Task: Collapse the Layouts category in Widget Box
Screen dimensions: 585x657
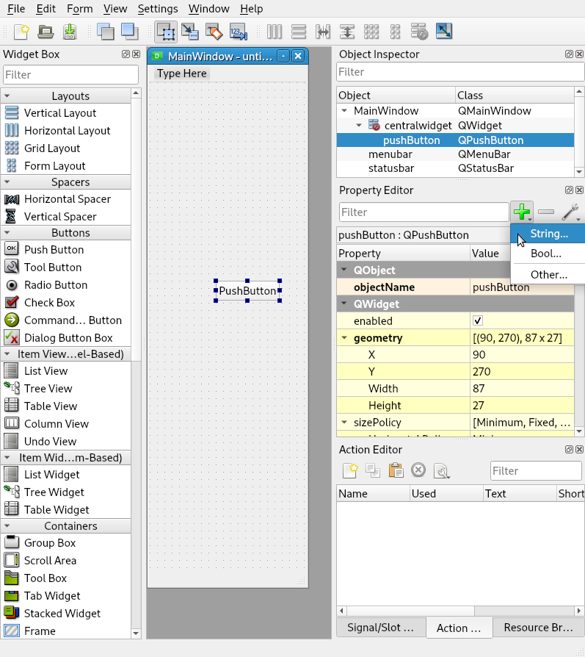Action: (7, 96)
